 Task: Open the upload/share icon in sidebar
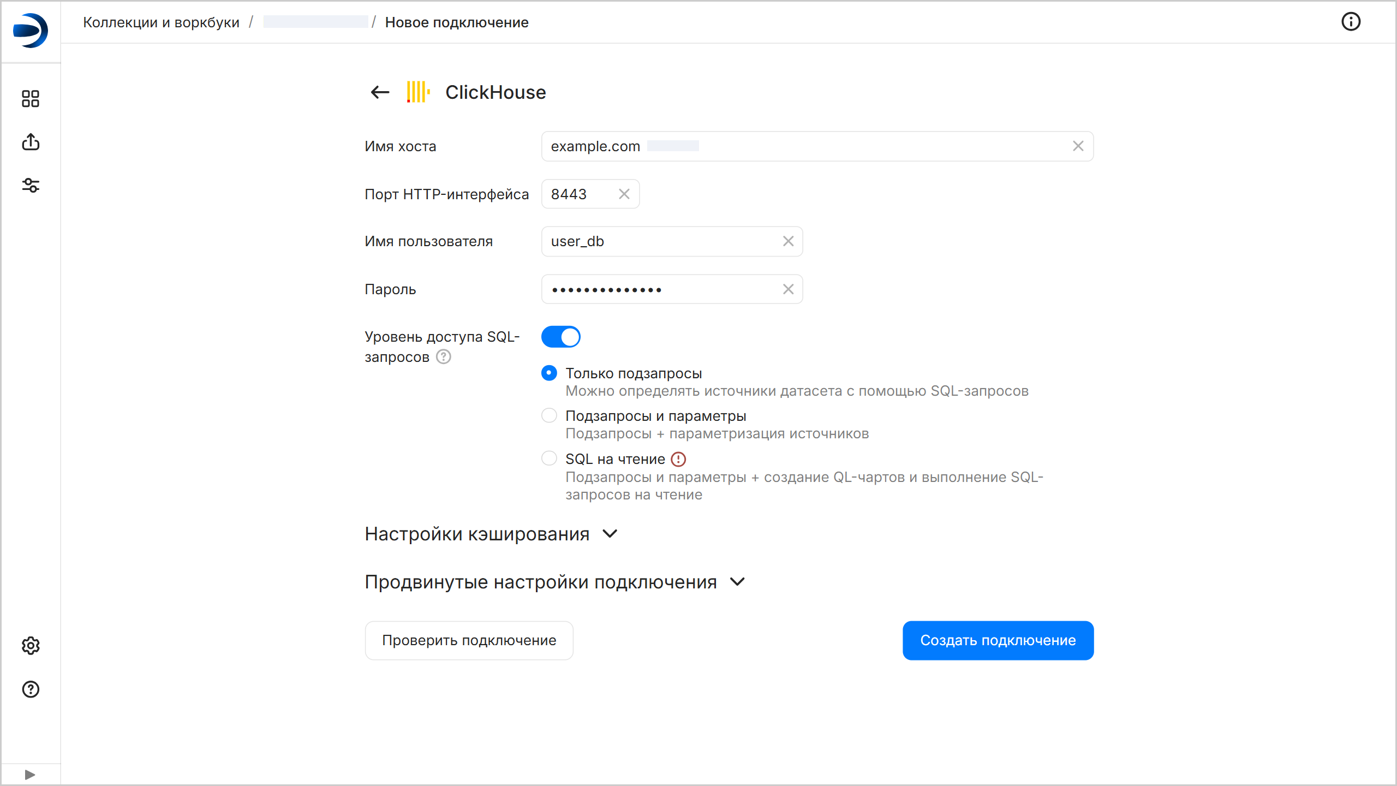click(31, 142)
